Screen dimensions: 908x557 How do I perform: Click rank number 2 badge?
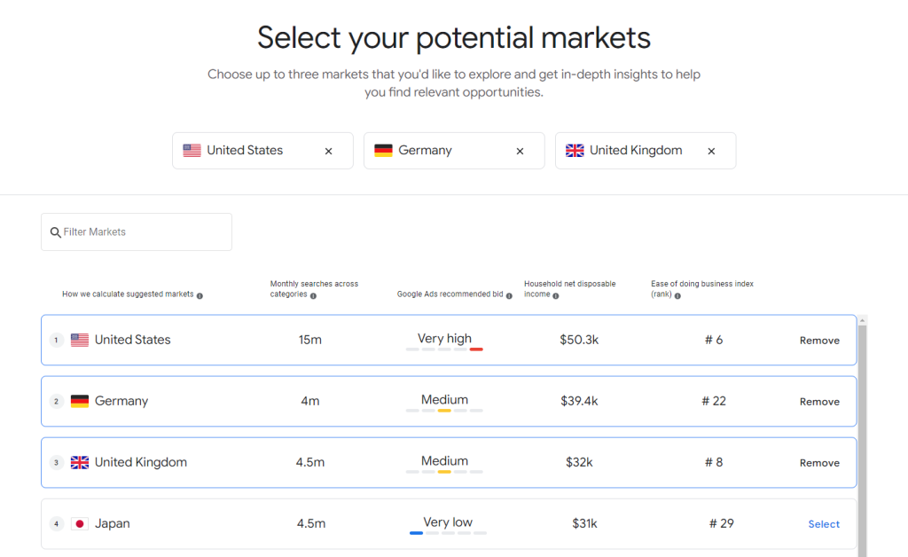point(56,401)
